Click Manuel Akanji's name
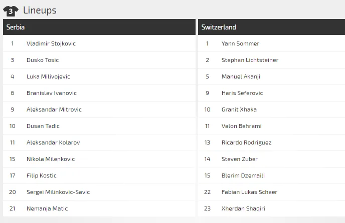This screenshot has height=223, width=345. click(x=241, y=76)
